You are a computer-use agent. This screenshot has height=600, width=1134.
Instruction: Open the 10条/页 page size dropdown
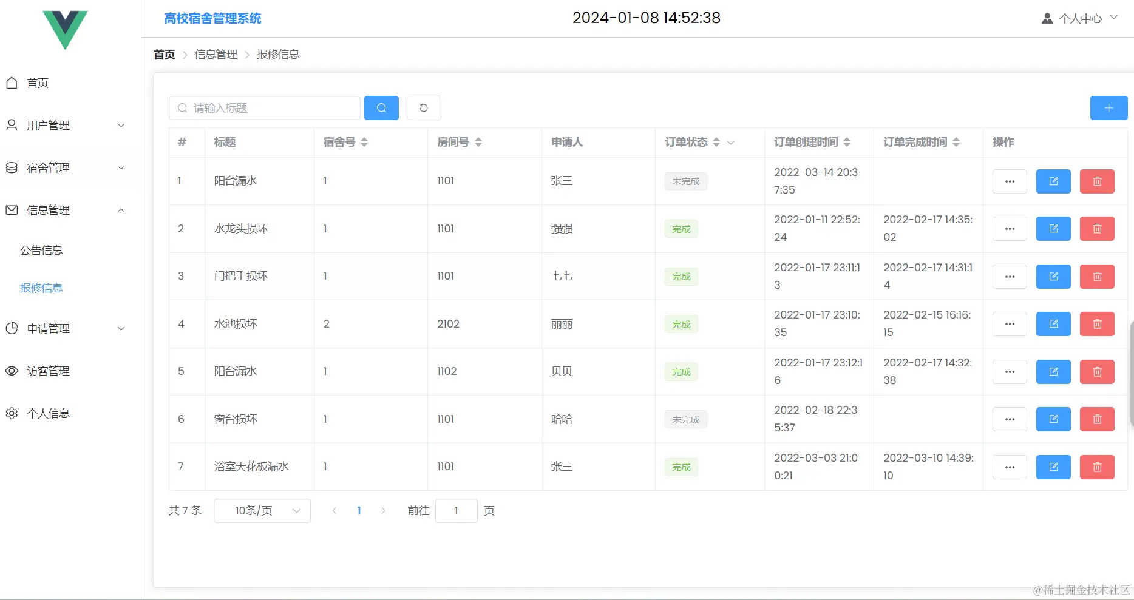pyautogui.click(x=262, y=511)
